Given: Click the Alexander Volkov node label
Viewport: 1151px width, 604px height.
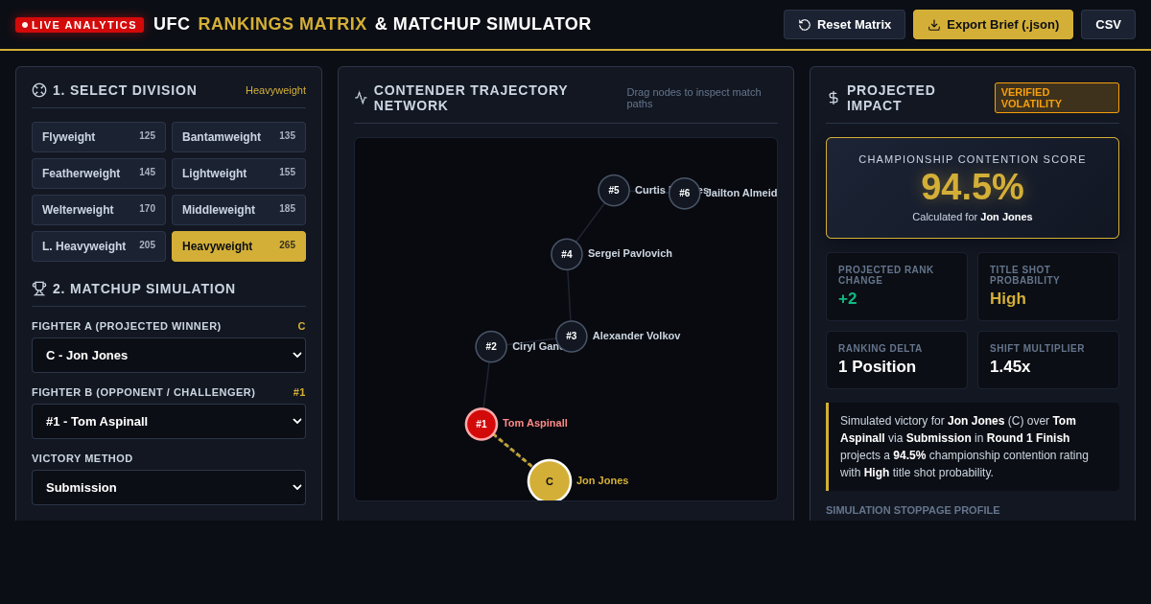Looking at the screenshot, I should pyautogui.click(x=636, y=336).
